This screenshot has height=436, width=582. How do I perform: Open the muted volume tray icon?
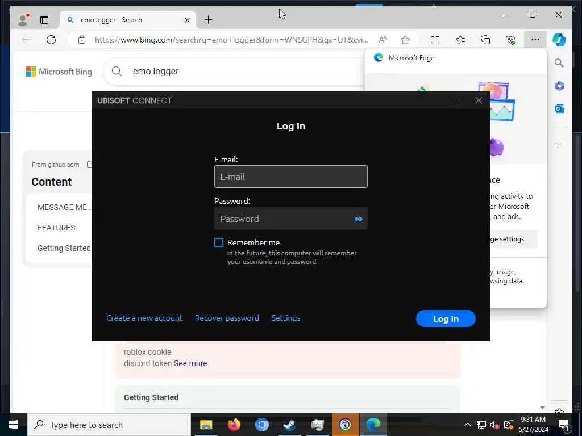[494, 425]
